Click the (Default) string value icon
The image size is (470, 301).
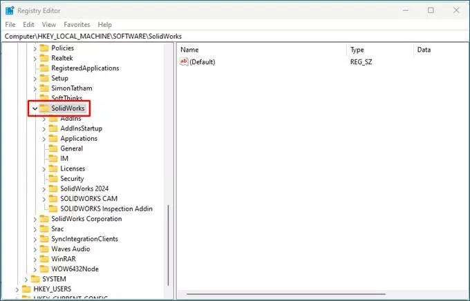[183, 61]
